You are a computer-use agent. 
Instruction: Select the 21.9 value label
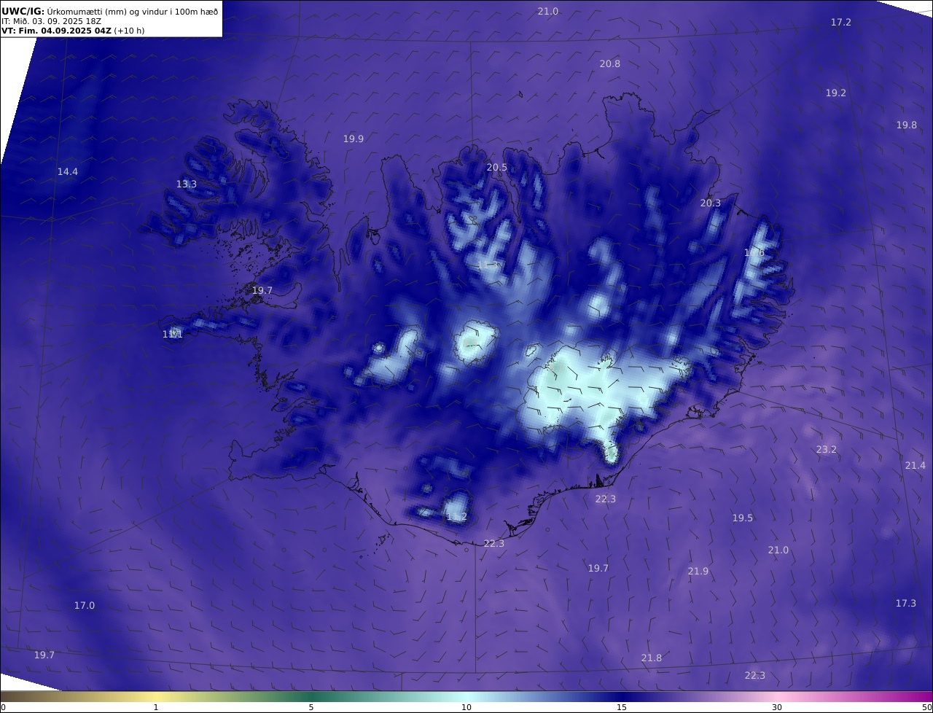[698, 572]
